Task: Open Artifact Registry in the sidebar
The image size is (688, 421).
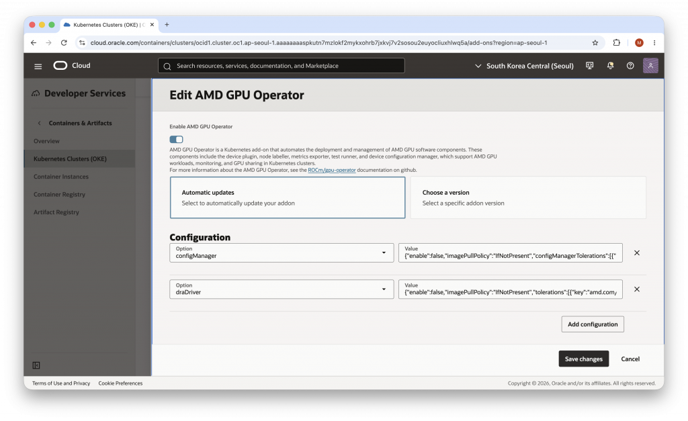Action: [x=56, y=212]
